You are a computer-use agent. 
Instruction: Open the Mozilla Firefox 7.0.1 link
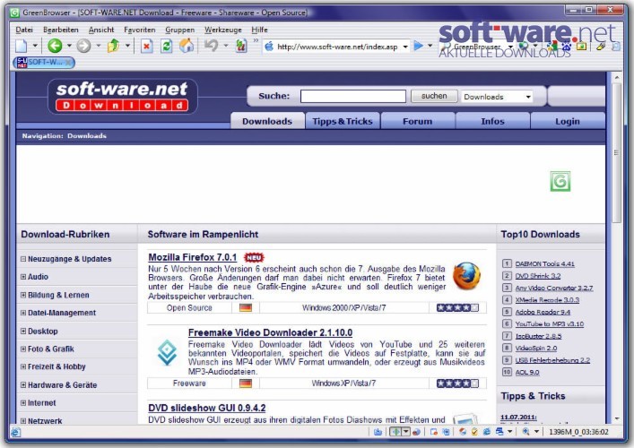(x=193, y=257)
